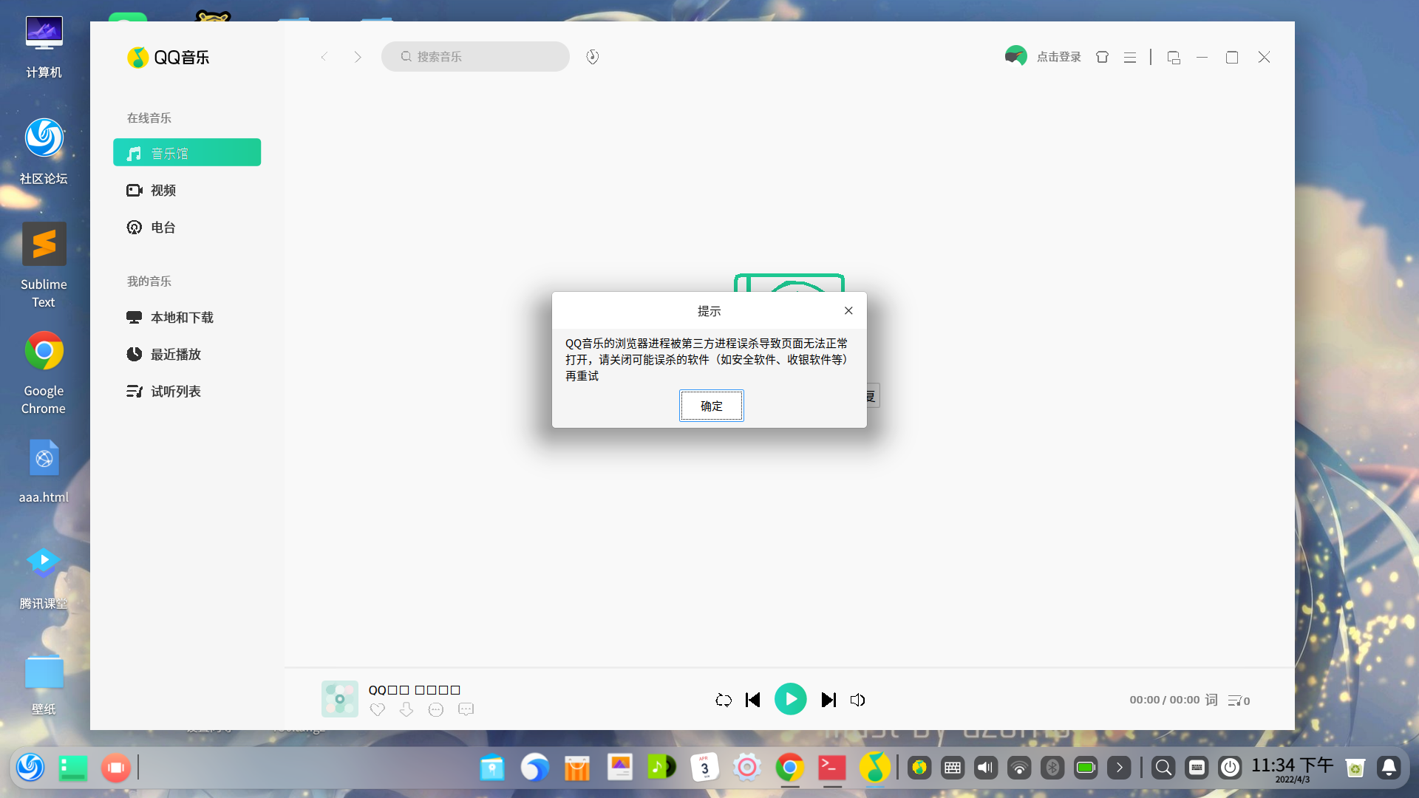Open comments for the current song
This screenshot has width=1419, height=798.
[466, 709]
